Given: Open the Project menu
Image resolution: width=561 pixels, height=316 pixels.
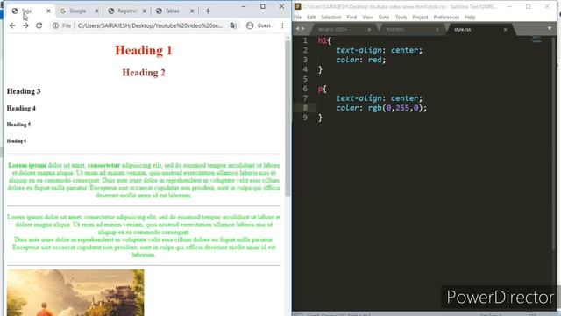Looking at the screenshot, I should pyautogui.click(x=420, y=18).
